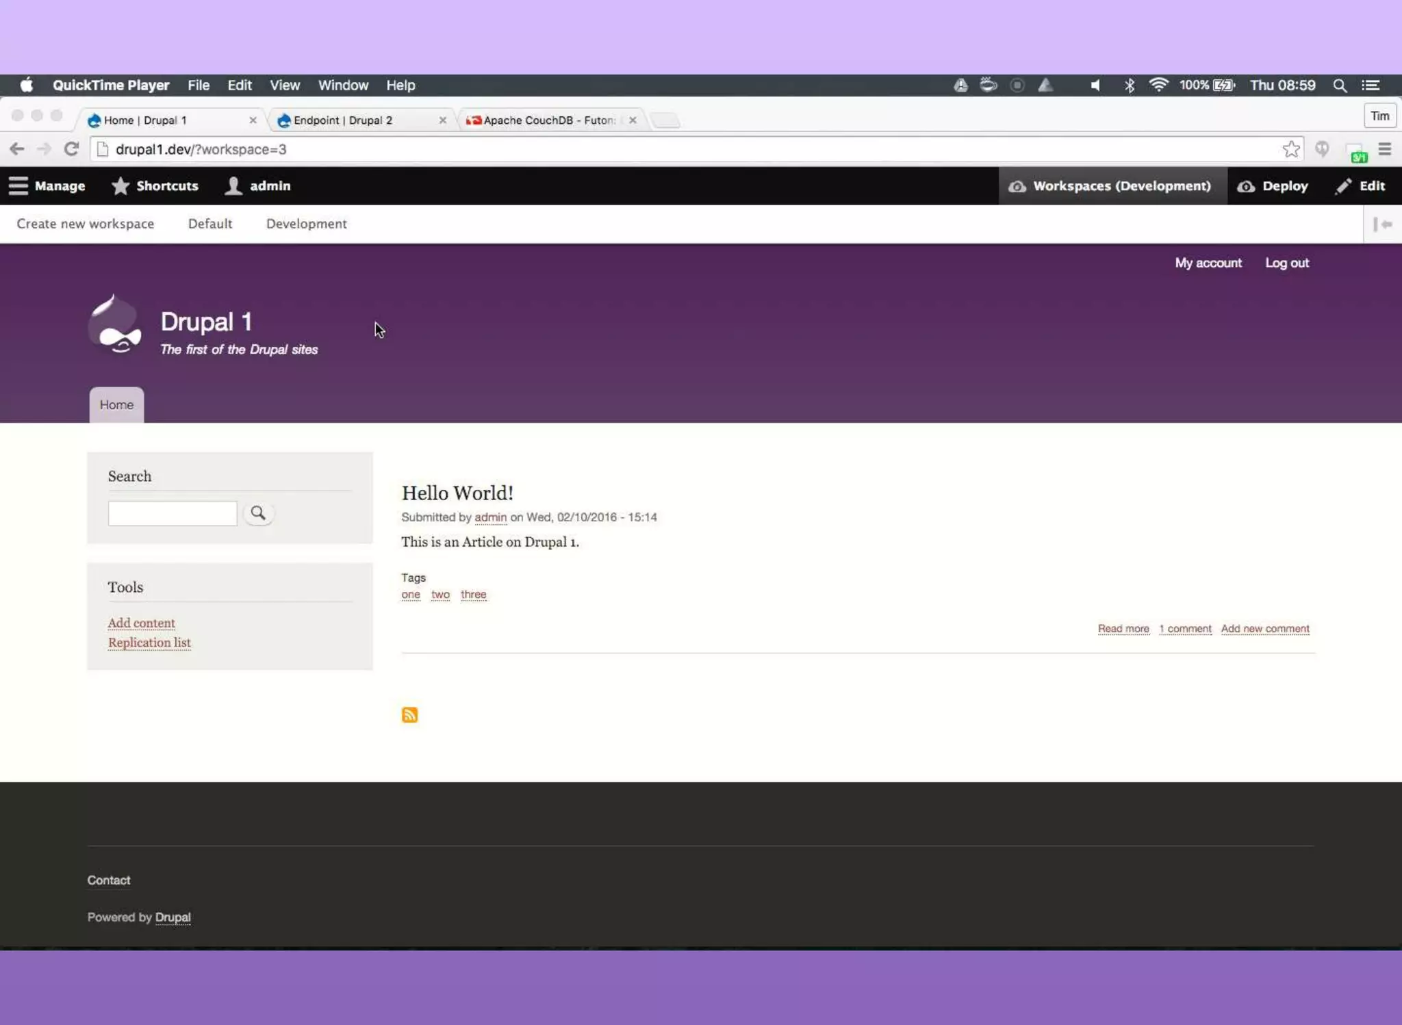Screen dimensions: 1402x1025
Task: Open the RSS feed icon
Action: click(409, 715)
